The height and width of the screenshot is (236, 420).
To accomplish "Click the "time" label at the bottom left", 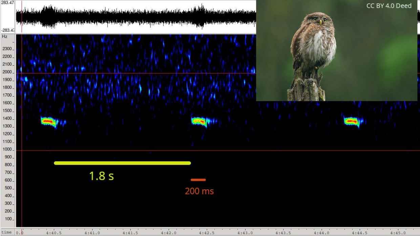I will pyautogui.click(x=6, y=232).
